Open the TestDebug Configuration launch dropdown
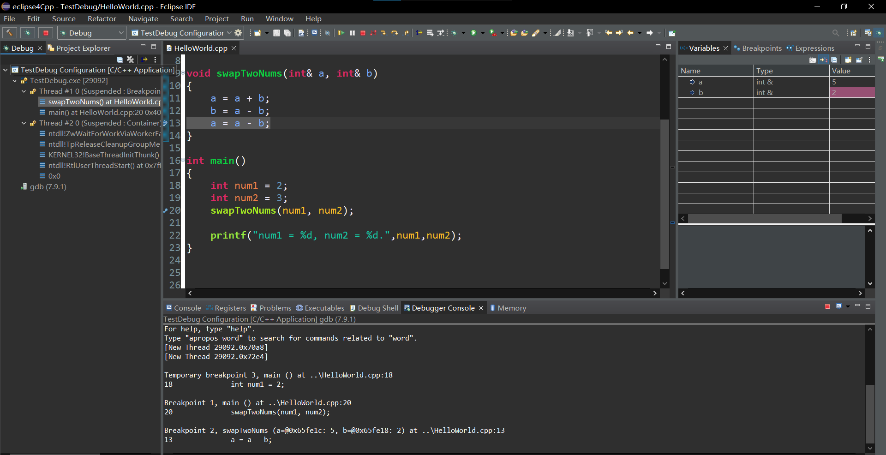Viewport: 886px width, 455px height. coord(229,33)
